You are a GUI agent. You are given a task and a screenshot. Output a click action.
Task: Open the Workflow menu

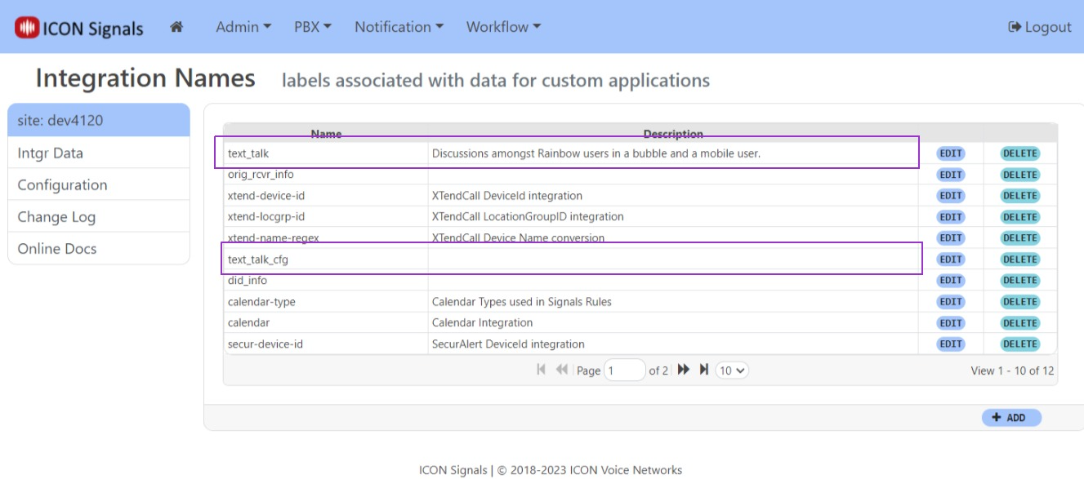[x=503, y=27]
